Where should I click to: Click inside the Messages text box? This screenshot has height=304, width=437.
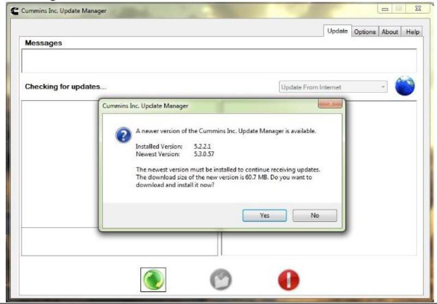coord(219,61)
